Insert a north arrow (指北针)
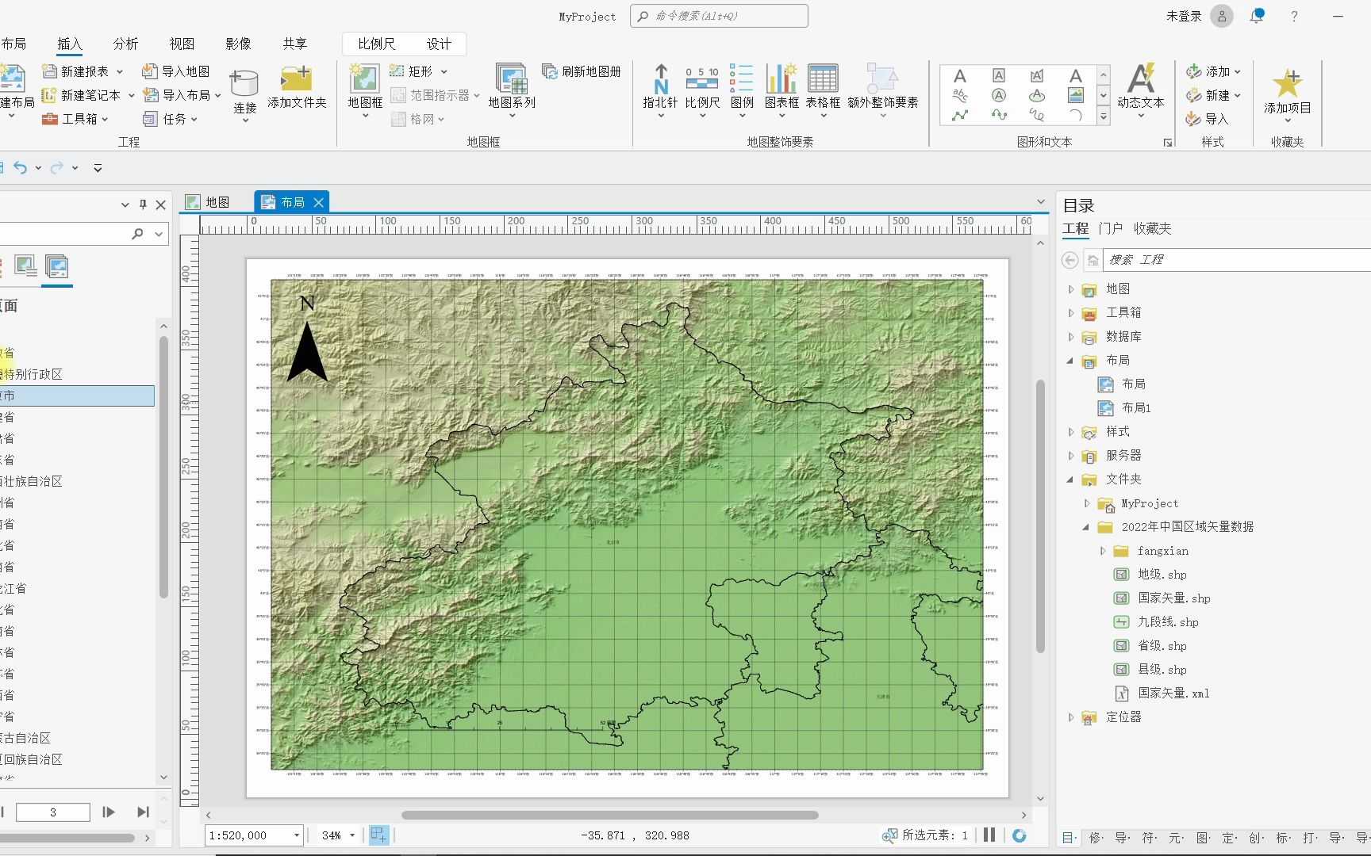 (x=659, y=89)
